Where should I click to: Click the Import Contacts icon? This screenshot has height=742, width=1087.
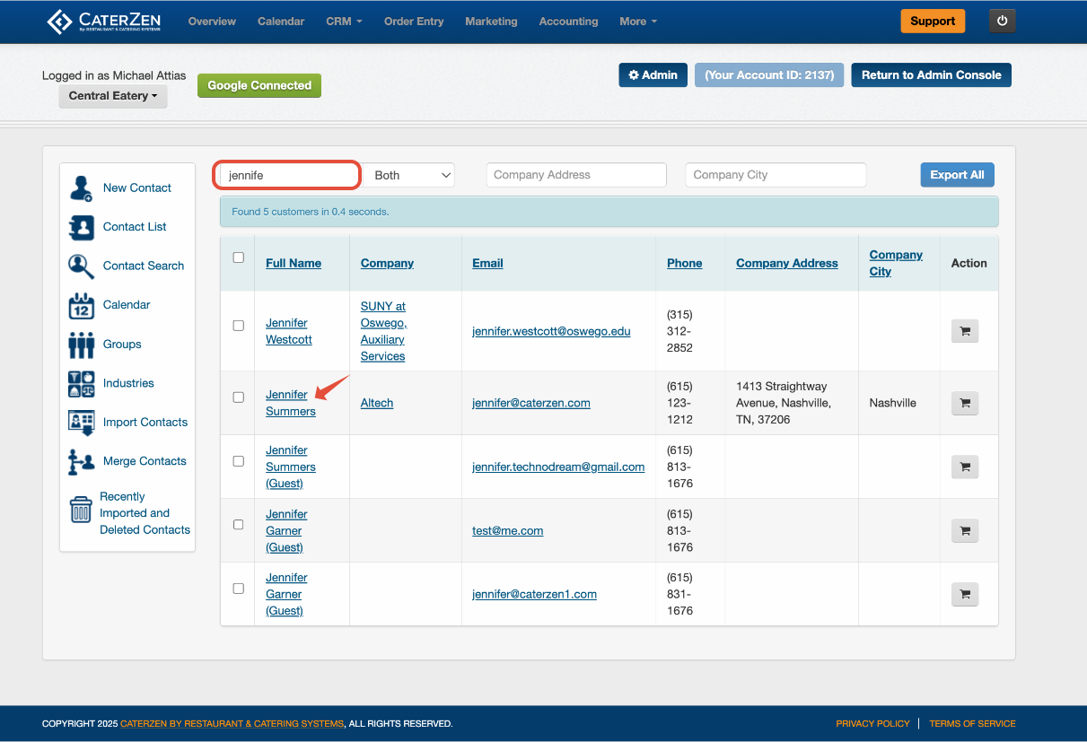(82, 423)
